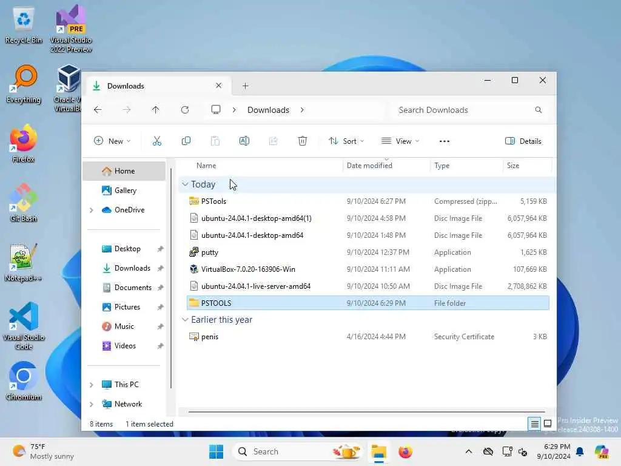
Task: Open the Sort dropdown menu
Action: [x=346, y=141]
